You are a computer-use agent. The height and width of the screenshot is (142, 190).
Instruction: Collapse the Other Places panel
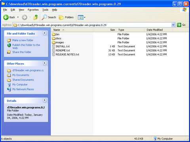coord(45,63)
